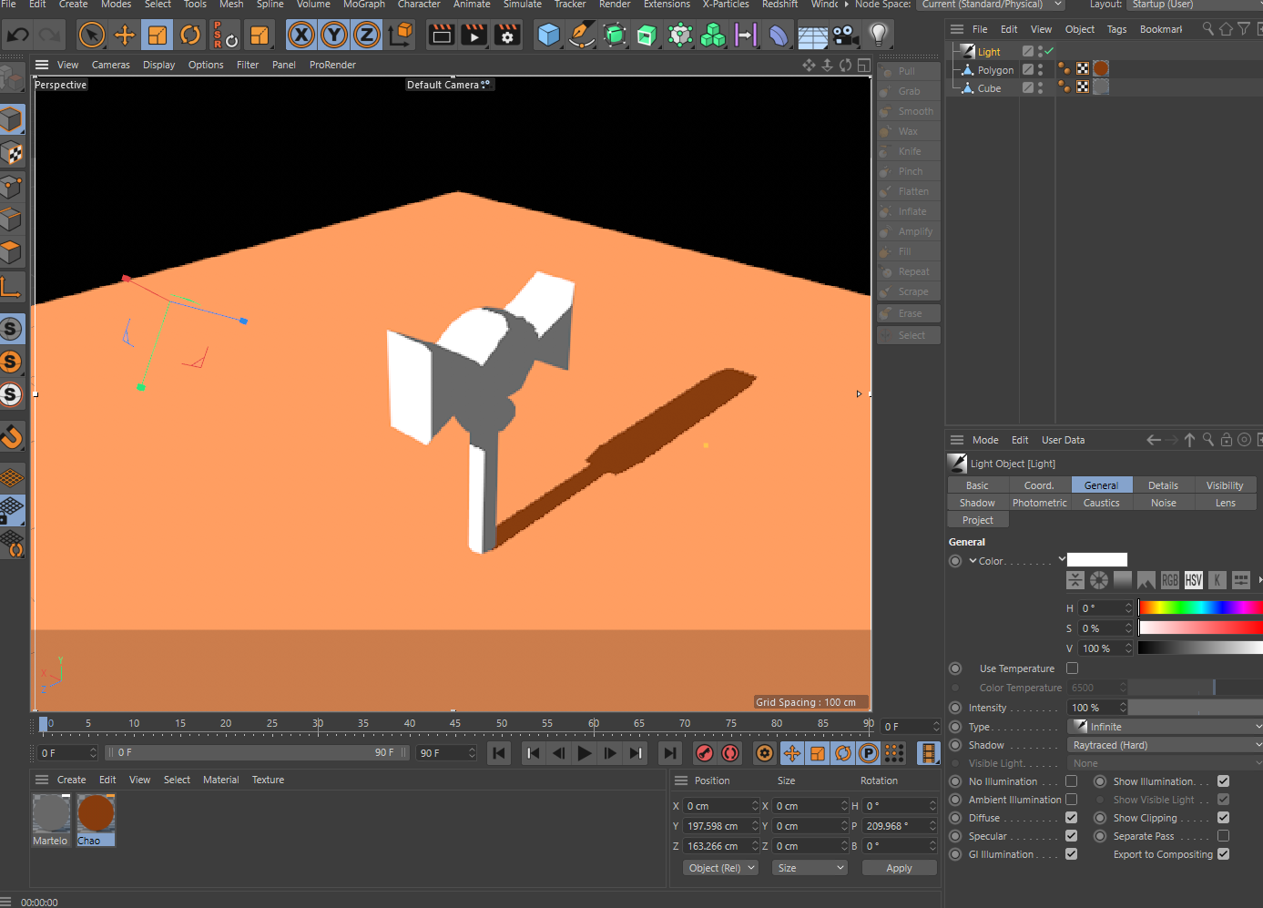Toggle X-axis lock icon

[301, 36]
